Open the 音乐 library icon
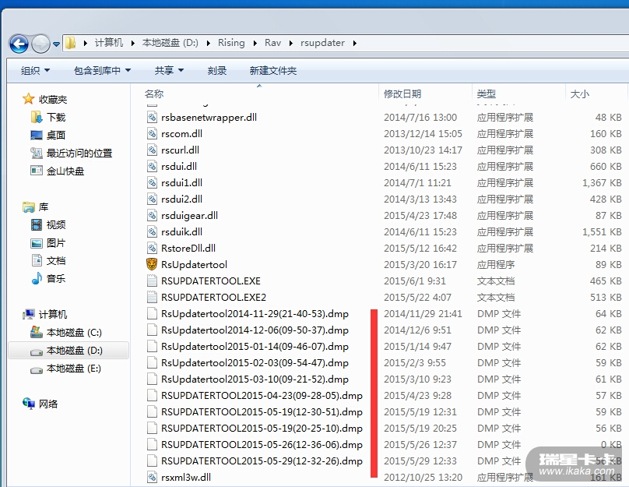 tap(37, 278)
